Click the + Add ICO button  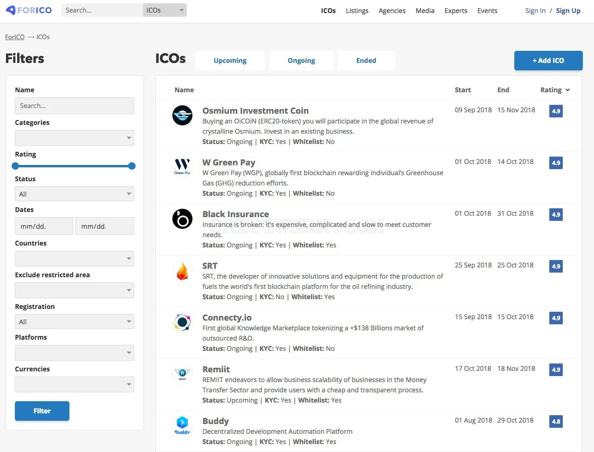click(x=548, y=61)
